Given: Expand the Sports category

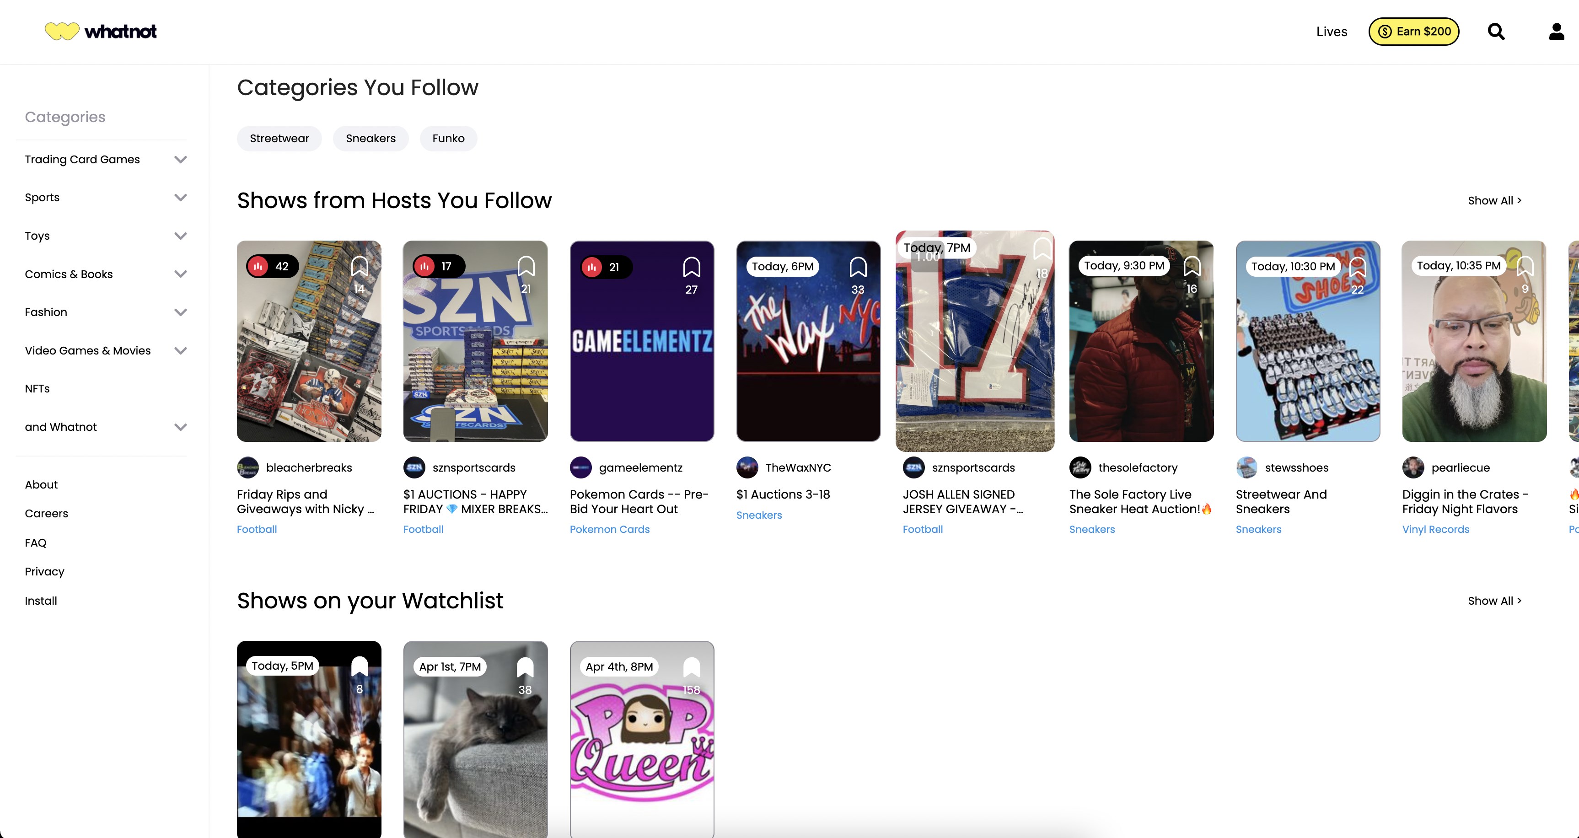Looking at the screenshot, I should pos(180,198).
